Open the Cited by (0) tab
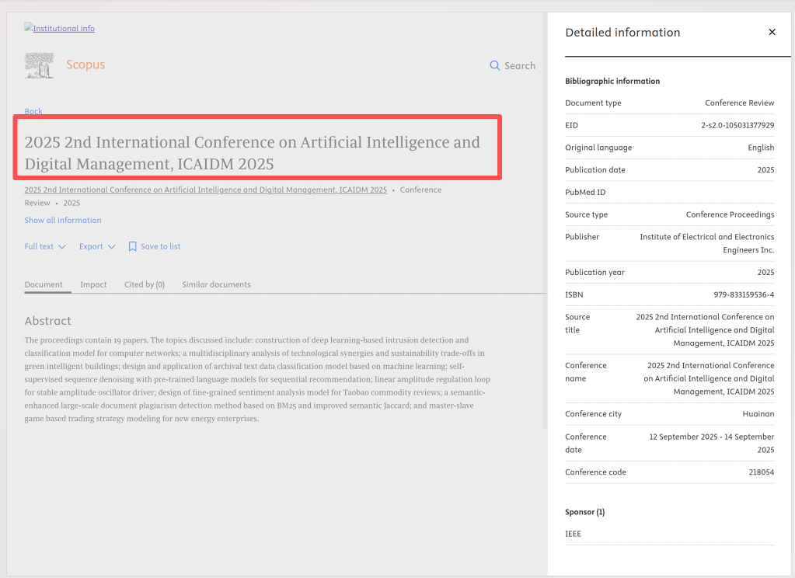 click(145, 284)
